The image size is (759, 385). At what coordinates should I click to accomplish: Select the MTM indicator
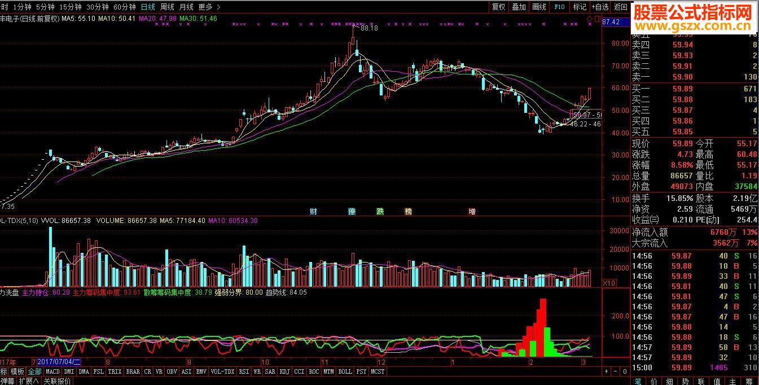pos(328,371)
